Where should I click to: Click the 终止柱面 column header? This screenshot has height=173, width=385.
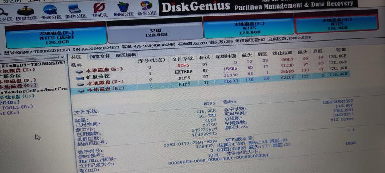click(282, 53)
